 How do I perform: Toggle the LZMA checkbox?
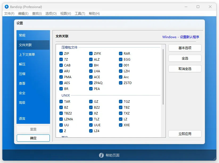pos(61,119)
